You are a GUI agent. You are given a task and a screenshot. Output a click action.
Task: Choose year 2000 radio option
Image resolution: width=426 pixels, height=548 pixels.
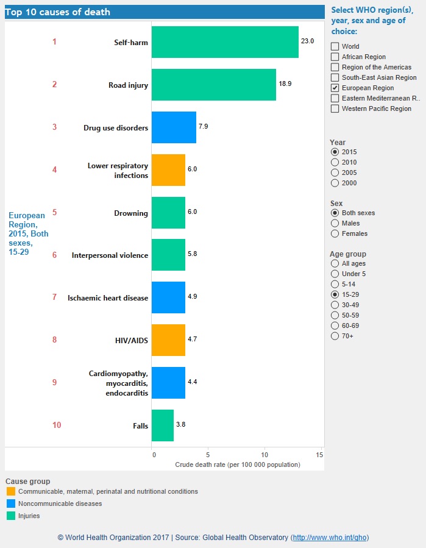click(x=335, y=183)
